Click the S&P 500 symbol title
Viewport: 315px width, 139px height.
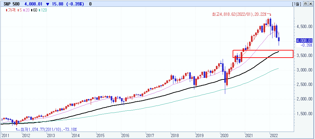click(x=10, y=4)
